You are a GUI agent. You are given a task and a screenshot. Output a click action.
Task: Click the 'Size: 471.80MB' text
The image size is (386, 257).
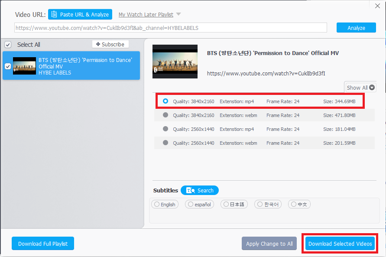[x=339, y=115]
